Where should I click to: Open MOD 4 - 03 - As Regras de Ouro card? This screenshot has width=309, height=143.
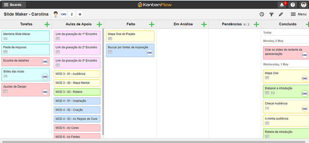77,119
